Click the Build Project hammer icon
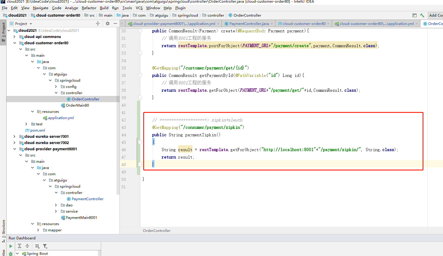The width and height of the screenshot is (443, 256). coord(422,15)
